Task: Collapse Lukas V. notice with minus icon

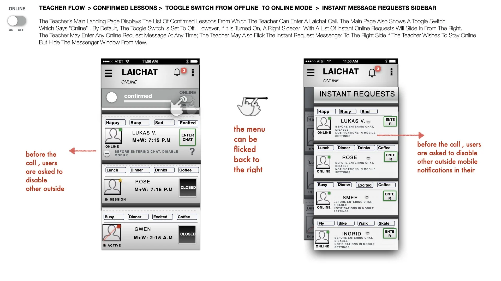Action: 107,154
